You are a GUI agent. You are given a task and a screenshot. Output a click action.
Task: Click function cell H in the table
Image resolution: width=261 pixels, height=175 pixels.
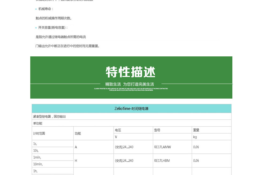tap(76, 161)
